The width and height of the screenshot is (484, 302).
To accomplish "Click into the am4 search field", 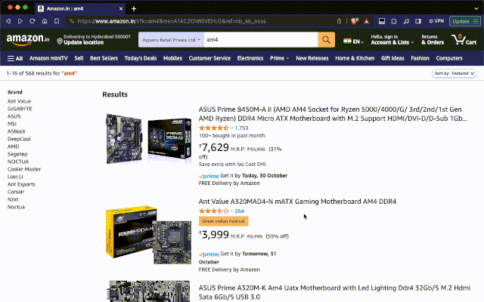I will pos(261,40).
